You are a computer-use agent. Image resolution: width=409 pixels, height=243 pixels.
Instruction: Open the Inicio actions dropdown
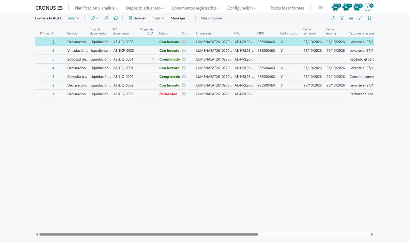[x=158, y=18]
